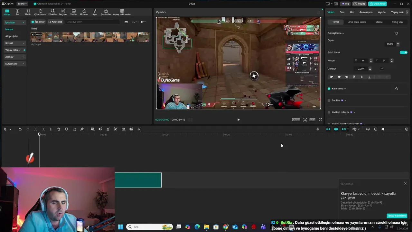Switch to the Arka planı kaldır tab
The width and height of the screenshot is (412, 232).
point(357,22)
